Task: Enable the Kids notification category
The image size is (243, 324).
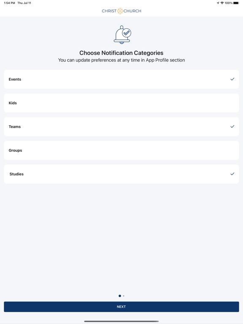Action: pos(121,103)
